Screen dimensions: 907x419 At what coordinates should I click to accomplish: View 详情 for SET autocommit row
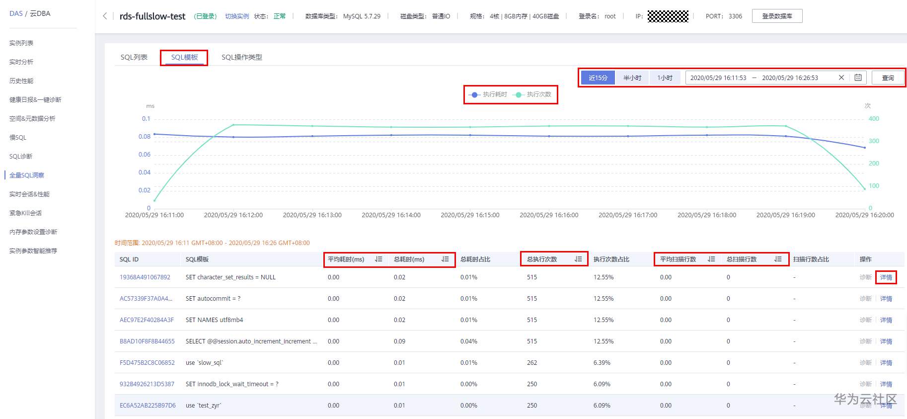886,299
